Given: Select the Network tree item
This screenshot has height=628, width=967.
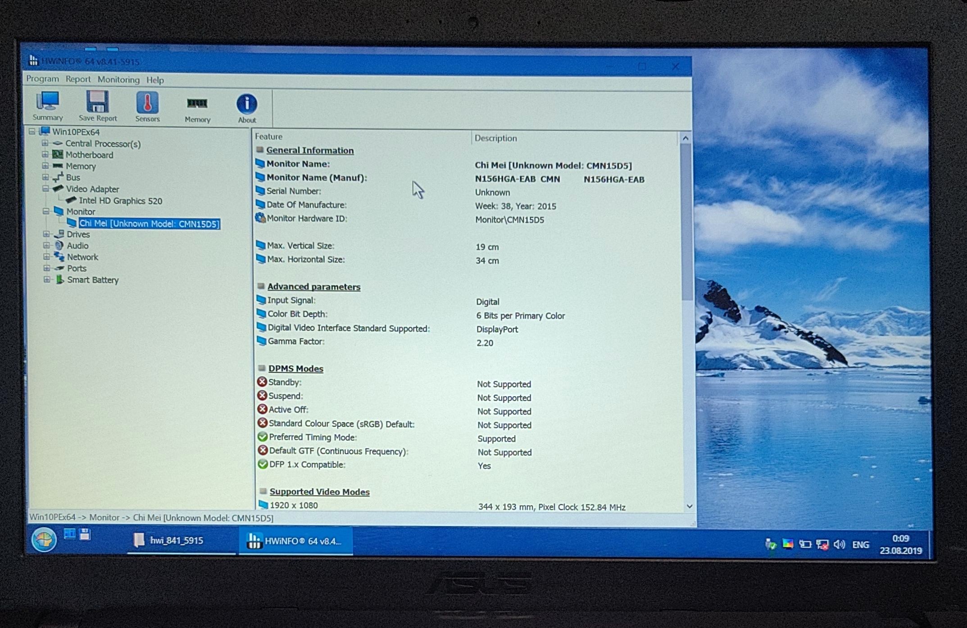Looking at the screenshot, I should 82,257.
